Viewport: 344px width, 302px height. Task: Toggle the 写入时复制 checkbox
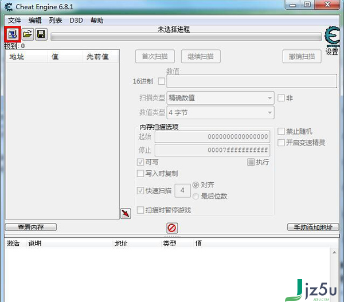point(140,174)
